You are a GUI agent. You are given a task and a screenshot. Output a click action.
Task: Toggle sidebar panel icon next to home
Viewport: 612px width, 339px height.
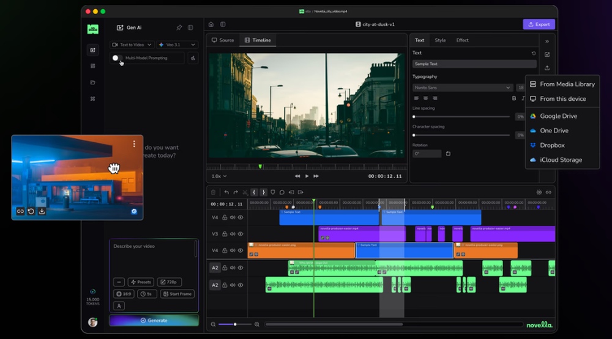pyautogui.click(x=223, y=24)
